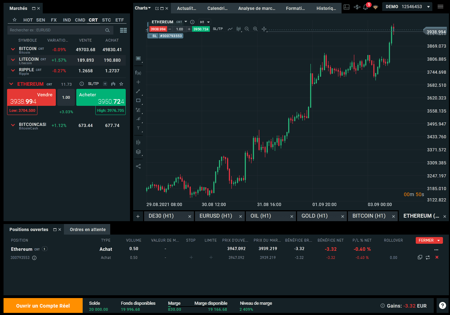Switch to GOLD (H1) chart tab
The width and height of the screenshot is (450, 315).
coord(322,216)
